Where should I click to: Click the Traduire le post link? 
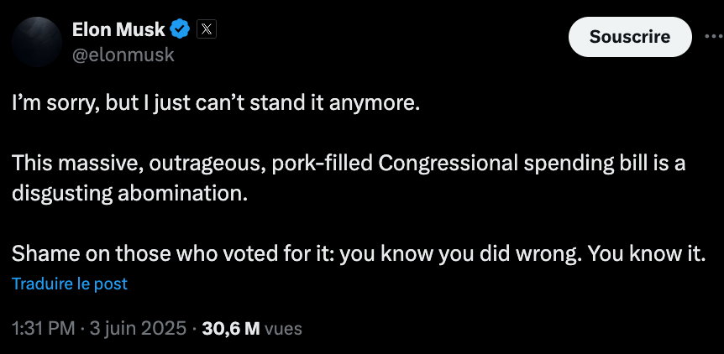click(70, 284)
